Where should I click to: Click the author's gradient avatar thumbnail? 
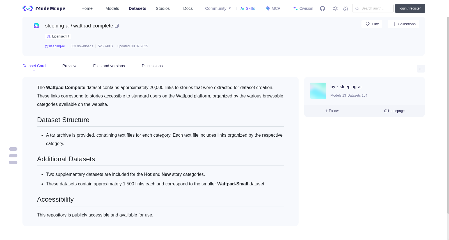coord(318,91)
